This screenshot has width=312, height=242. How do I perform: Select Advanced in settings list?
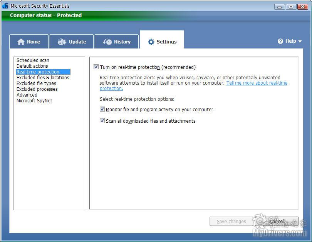click(27, 95)
